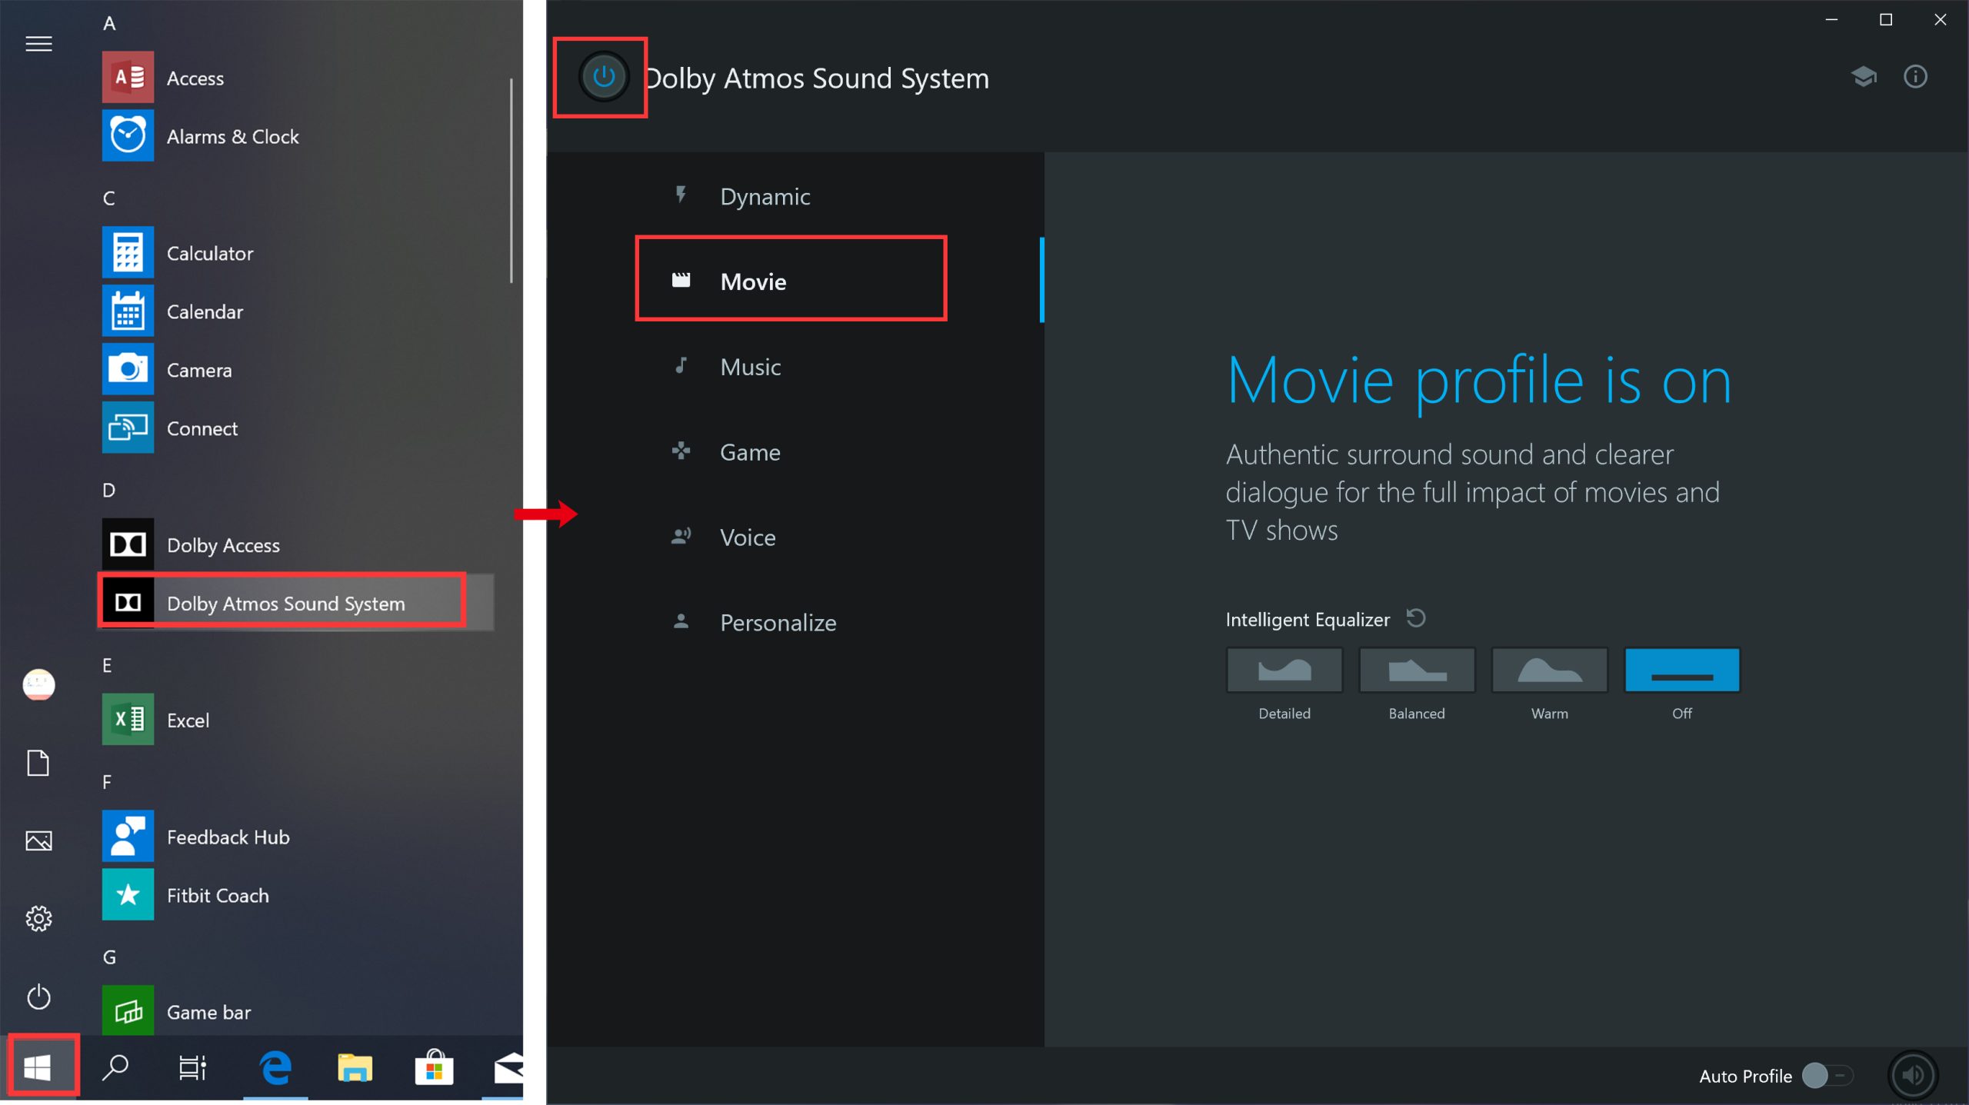Open Game bar app

coord(298,1011)
